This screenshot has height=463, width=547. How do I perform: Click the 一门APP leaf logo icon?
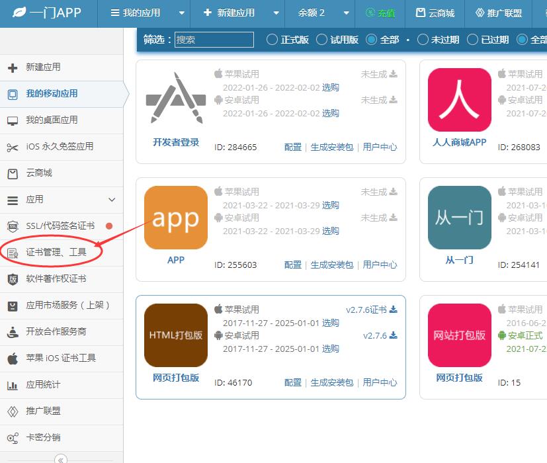[x=19, y=13]
